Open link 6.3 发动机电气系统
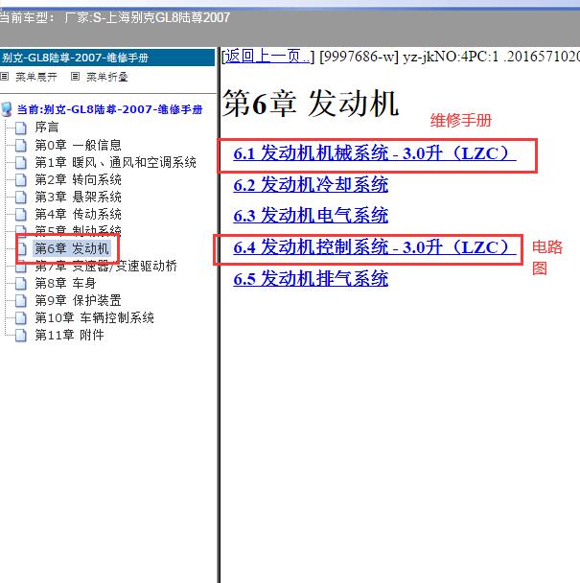Screen dimensions: 580x583 tap(311, 216)
